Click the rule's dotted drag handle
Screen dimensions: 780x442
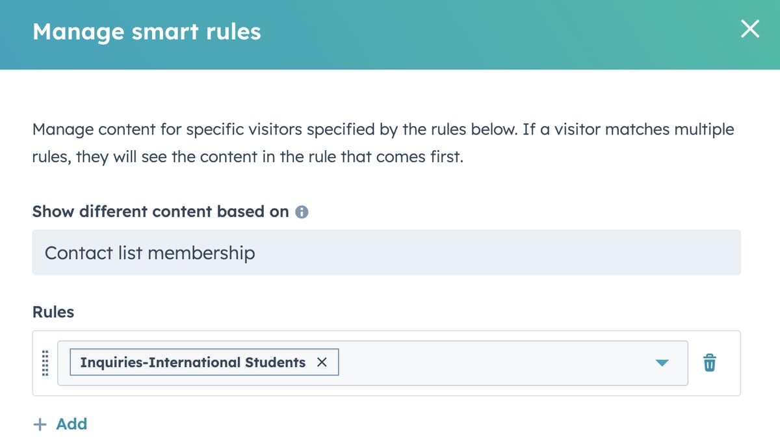tap(45, 363)
